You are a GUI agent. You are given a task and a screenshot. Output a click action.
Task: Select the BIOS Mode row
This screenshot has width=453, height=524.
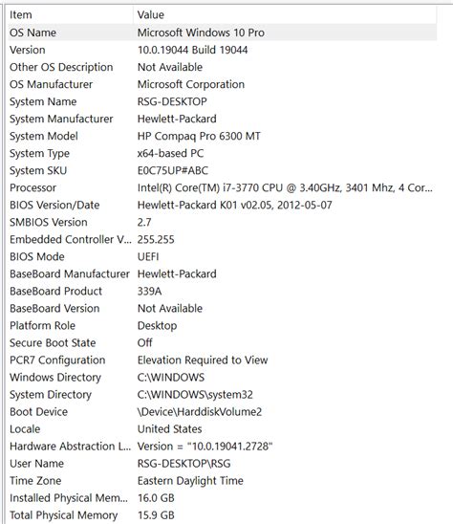pyautogui.click(x=222, y=256)
